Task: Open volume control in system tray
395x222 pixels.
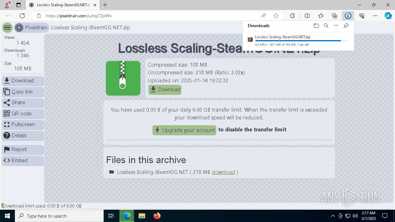Action: 355,216
